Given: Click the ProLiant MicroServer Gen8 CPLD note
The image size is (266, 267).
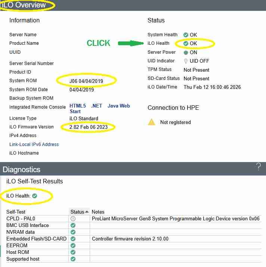Looking at the screenshot, I should coord(176,218).
